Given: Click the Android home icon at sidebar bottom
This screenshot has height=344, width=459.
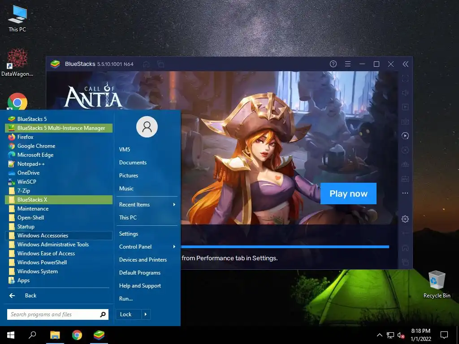Looking at the screenshot, I should pyautogui.click(x=405, y=248).
